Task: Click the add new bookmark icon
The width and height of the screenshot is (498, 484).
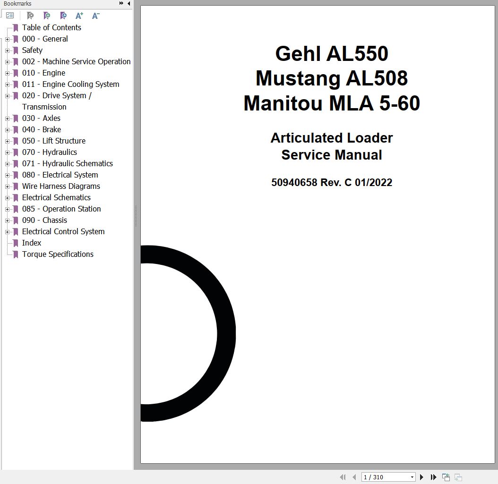Action: (x=47, y=15)
